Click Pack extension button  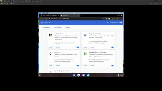58,27
